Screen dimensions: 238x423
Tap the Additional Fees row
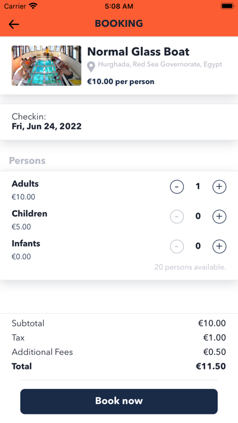click(x=119, y=352)
